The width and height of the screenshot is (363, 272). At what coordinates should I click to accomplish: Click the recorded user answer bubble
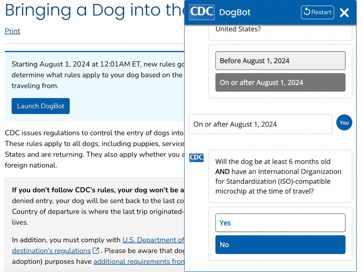(x=260, y=124)
